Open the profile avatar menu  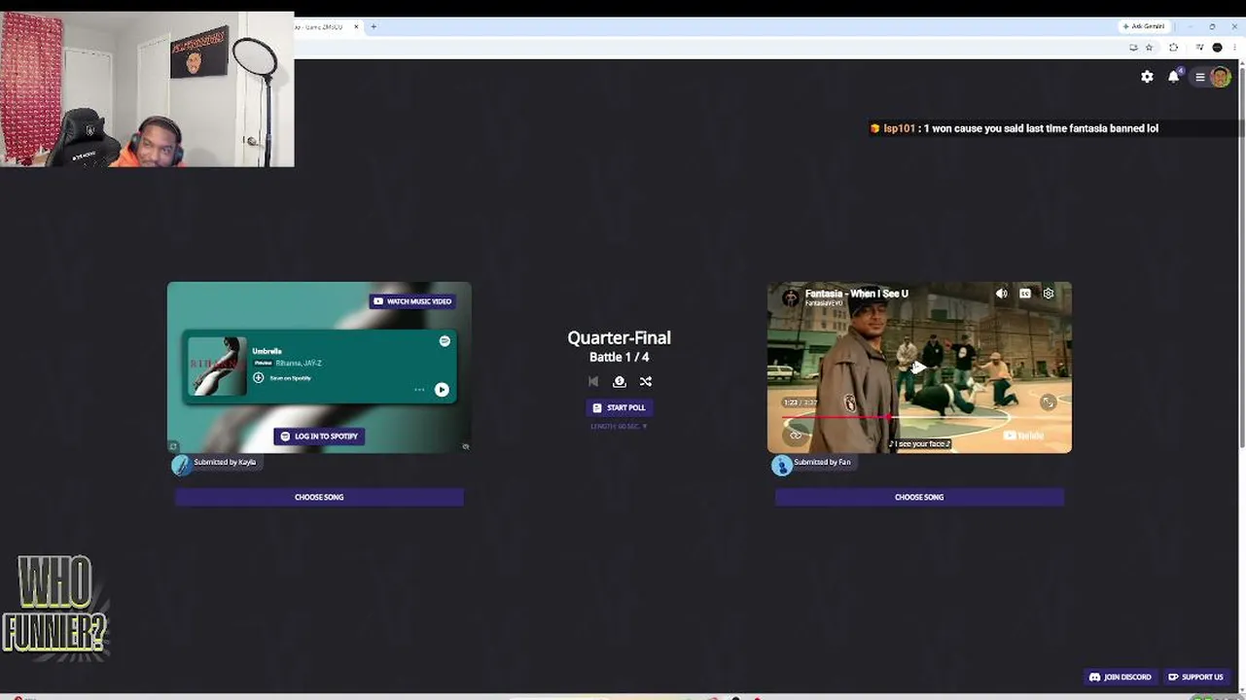pyautogui.click(x=1220, y=77)
